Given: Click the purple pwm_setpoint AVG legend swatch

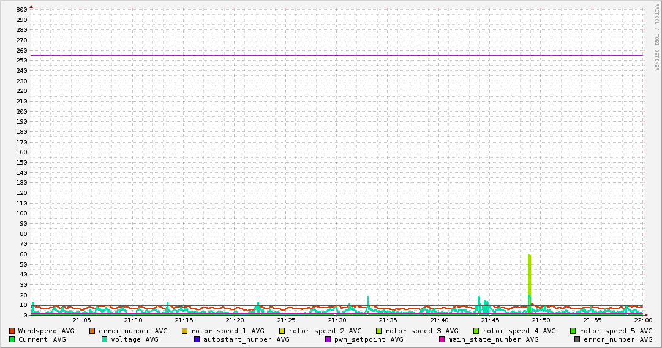Looking at the screenshot, I should [328, 339].
